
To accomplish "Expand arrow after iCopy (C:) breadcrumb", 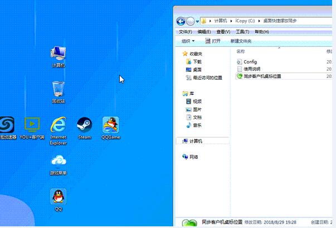I will click(x=259, y=21).
